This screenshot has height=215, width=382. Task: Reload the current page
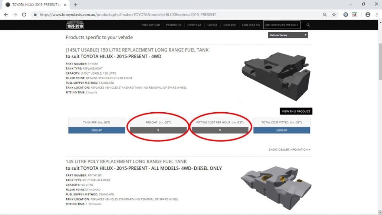coord(24,14)
